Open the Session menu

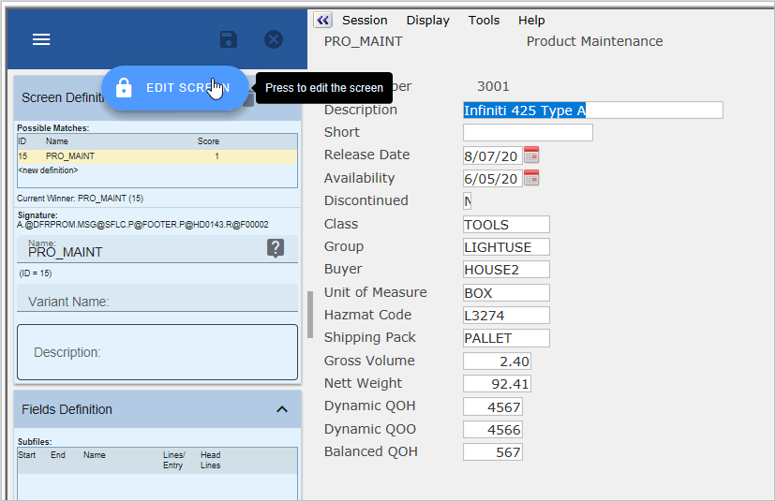pyautogui.click(x=365, y=20)
